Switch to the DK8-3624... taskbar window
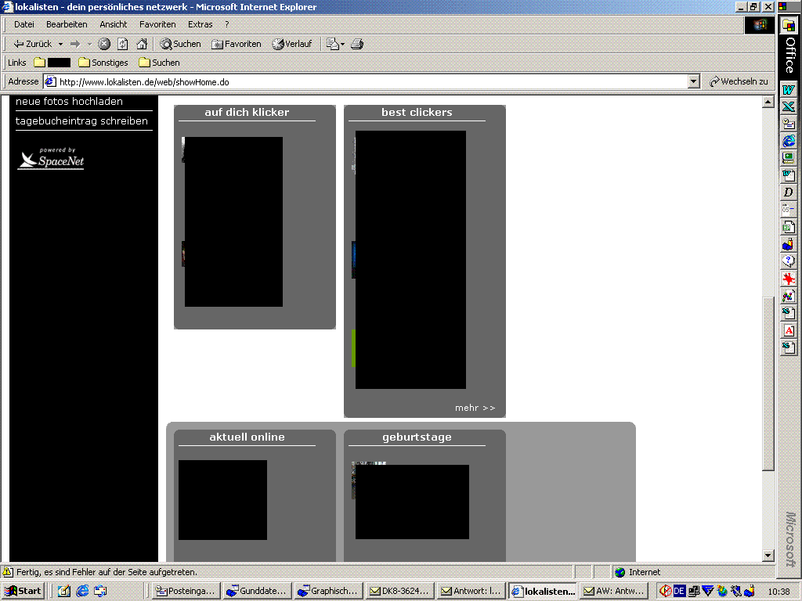This screenshot has height=601, width=802. [400, 591]
